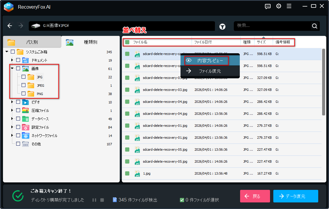This screenshot has height=209, width=329.
Task: Check the JPG folder checkbox
Action: 23,77
